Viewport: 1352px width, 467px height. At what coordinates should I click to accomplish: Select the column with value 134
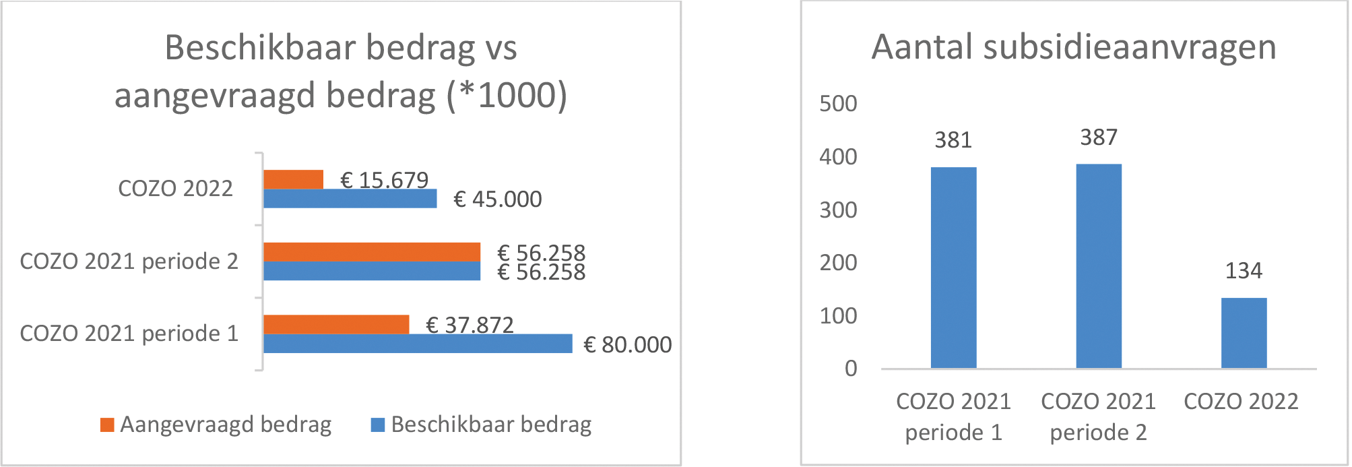pos(1244,333)
